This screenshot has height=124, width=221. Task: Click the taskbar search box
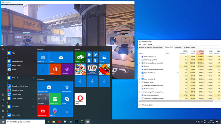point(25,122)
